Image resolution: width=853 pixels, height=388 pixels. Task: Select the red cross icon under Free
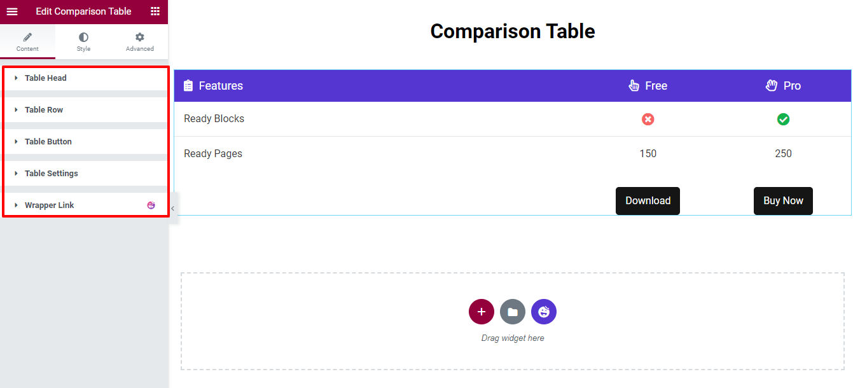click(x=648, y=119)
